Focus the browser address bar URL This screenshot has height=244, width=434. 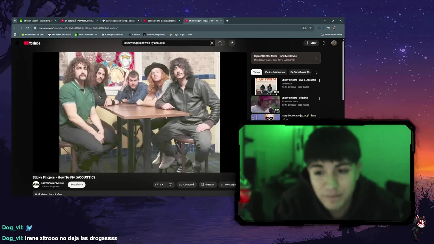coord(78,28)
